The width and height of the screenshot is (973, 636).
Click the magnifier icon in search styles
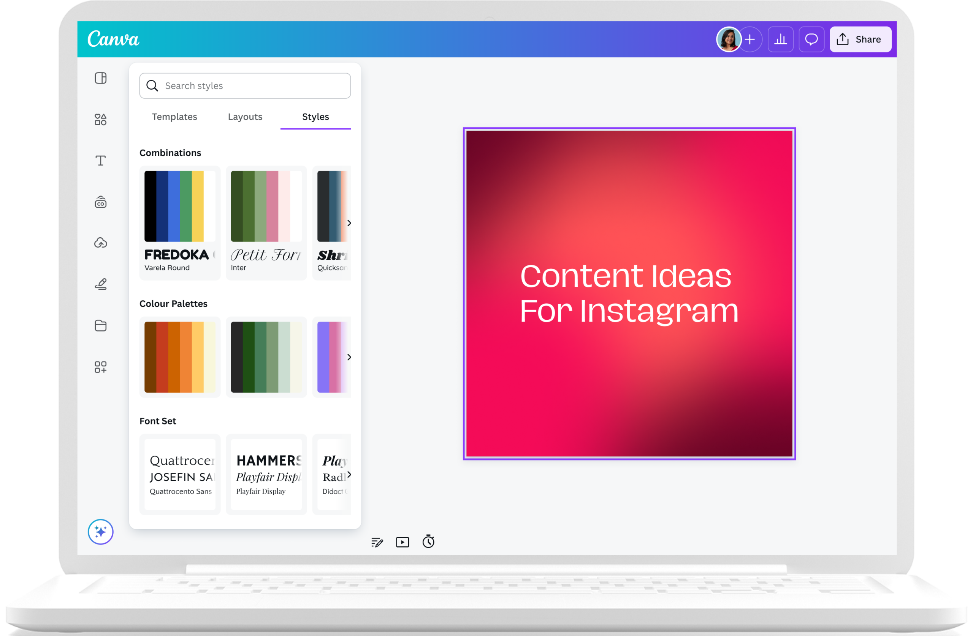152,86
